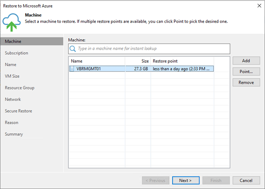The height and width of the screenshot is (189, 265).
Task: Select the VBRMGMT01 restore point cell
Action: tap(182, 69)
